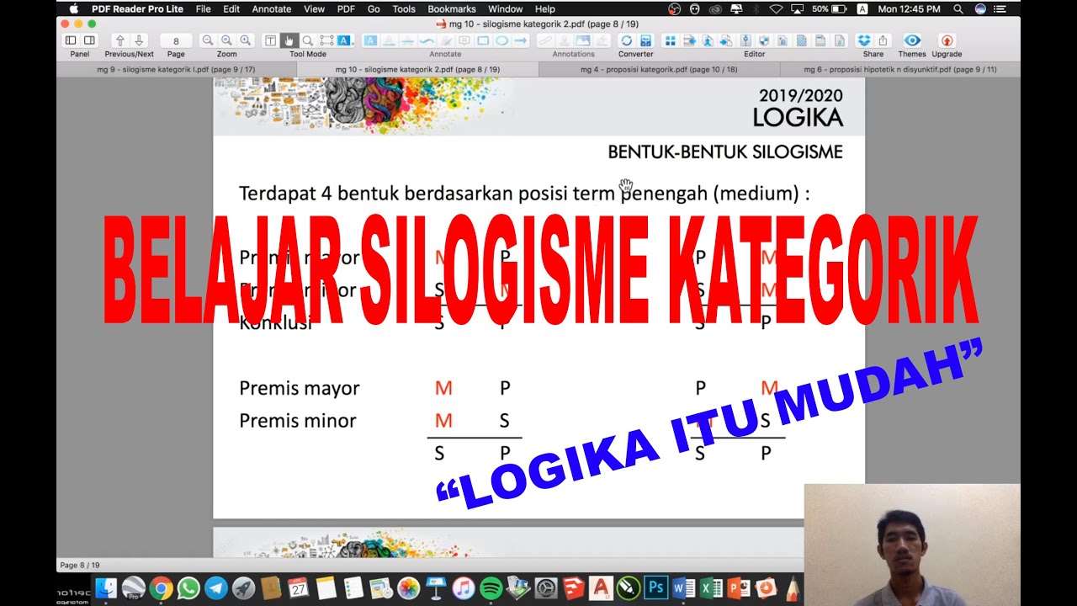Toggle the left side panel

pyautogui.click(x=71, y=40)
